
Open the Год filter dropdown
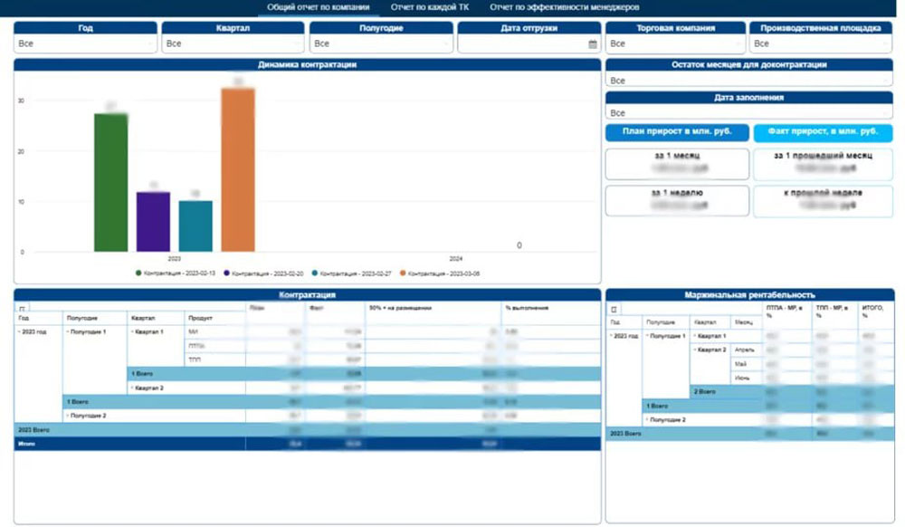85,43
